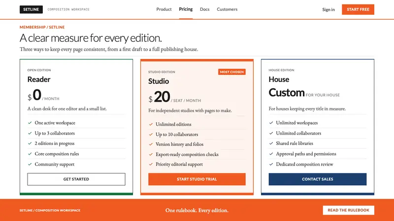Image resolution: width=394 pixels, height=221 pixels.
Task: Click checkmark beside Unlimited editions
Action: pos(151,124)
